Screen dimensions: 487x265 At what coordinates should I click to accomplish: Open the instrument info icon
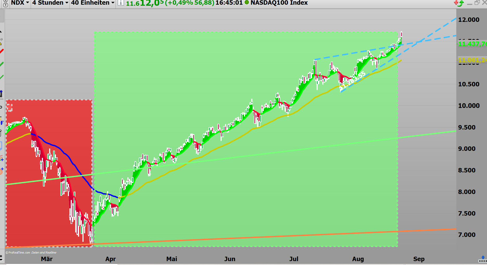coord(120,3)
